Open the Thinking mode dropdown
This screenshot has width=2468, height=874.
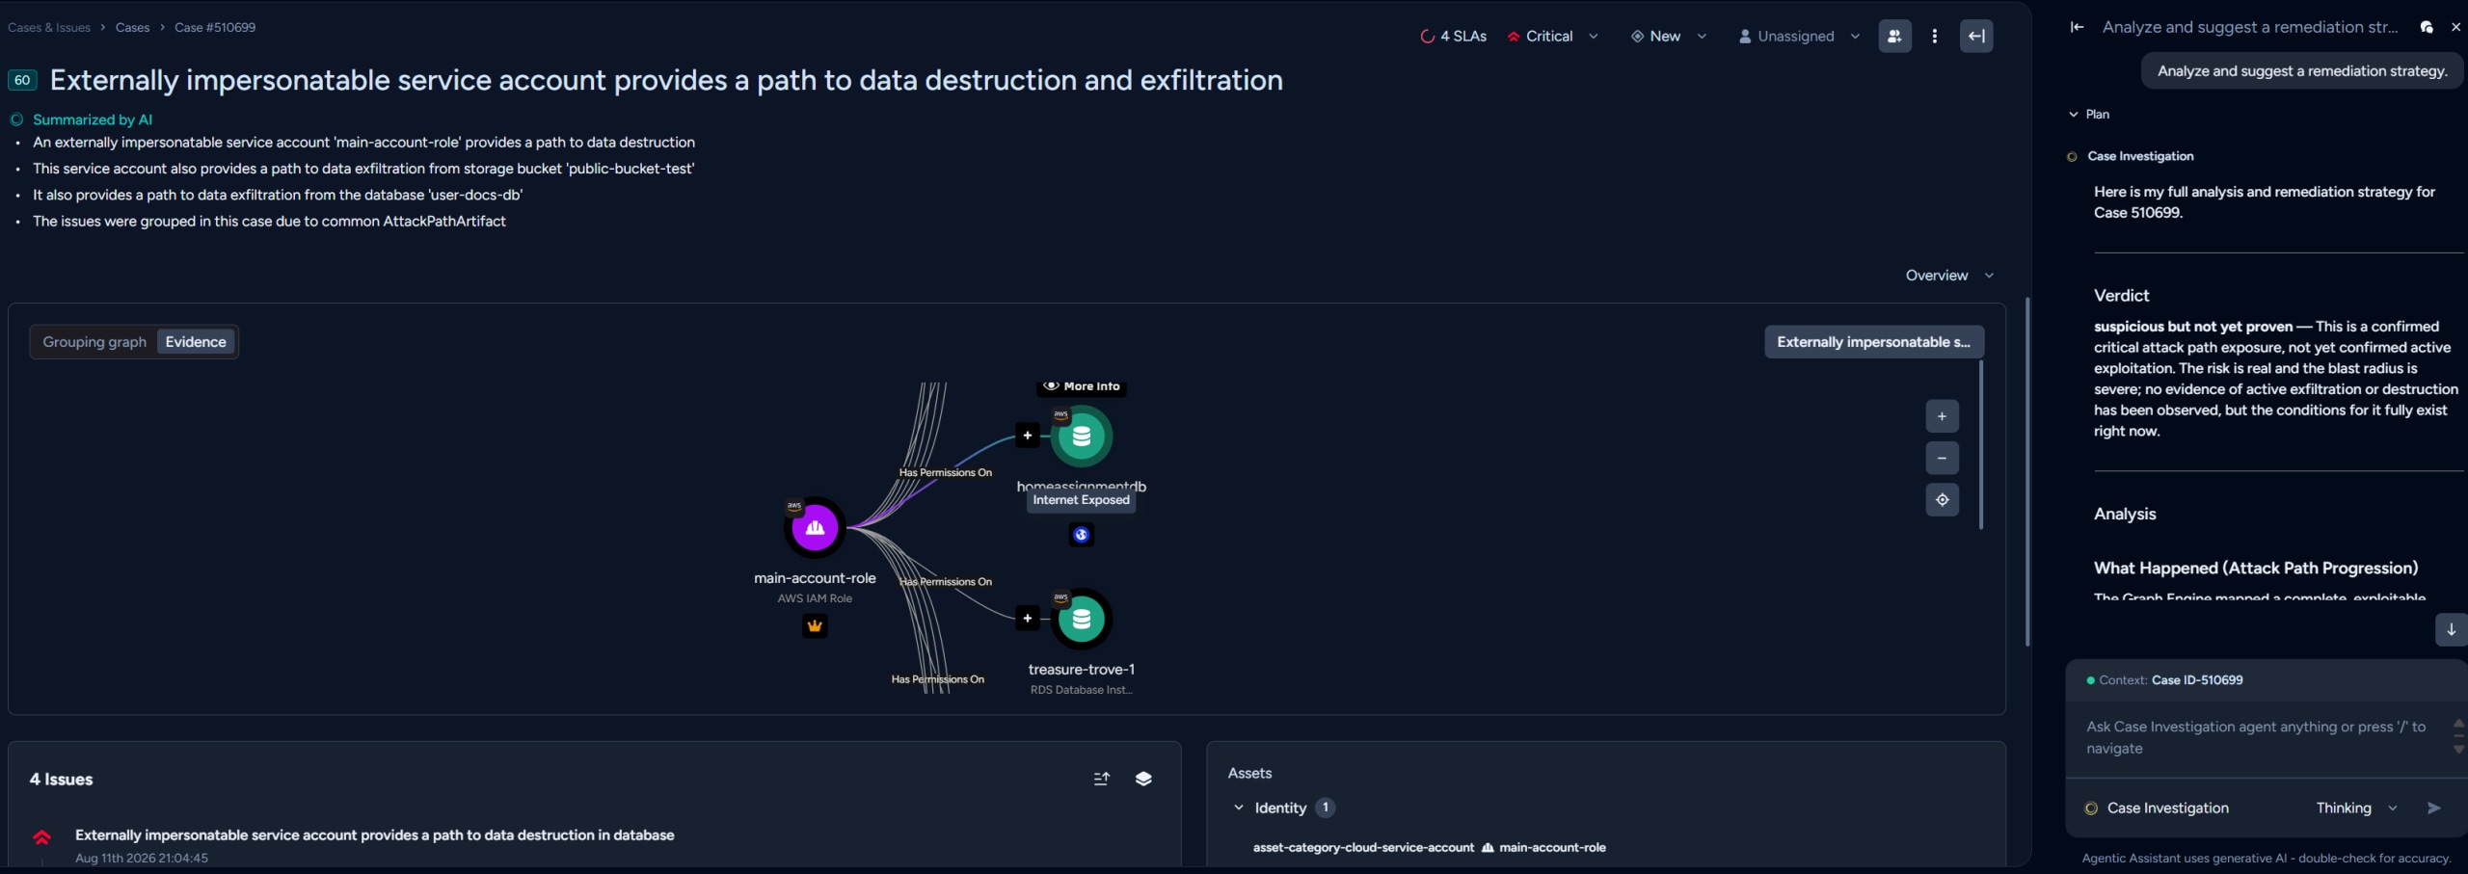[2355, 808]
